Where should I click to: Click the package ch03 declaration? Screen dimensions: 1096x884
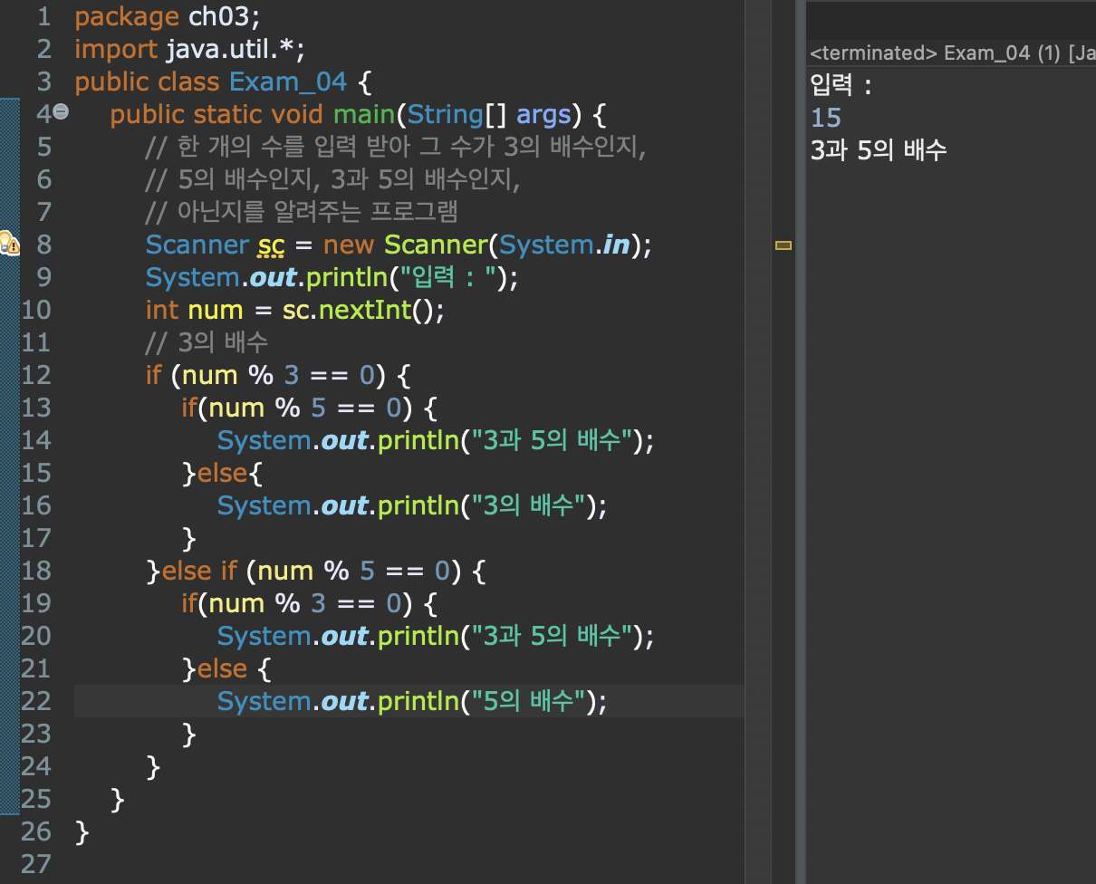[x=168, y=16]
